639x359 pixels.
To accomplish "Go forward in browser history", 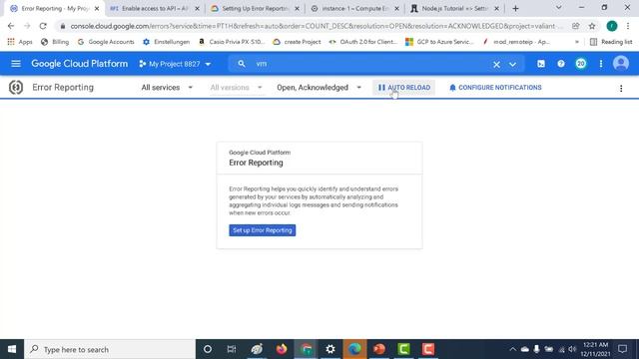I will (27, 26).
